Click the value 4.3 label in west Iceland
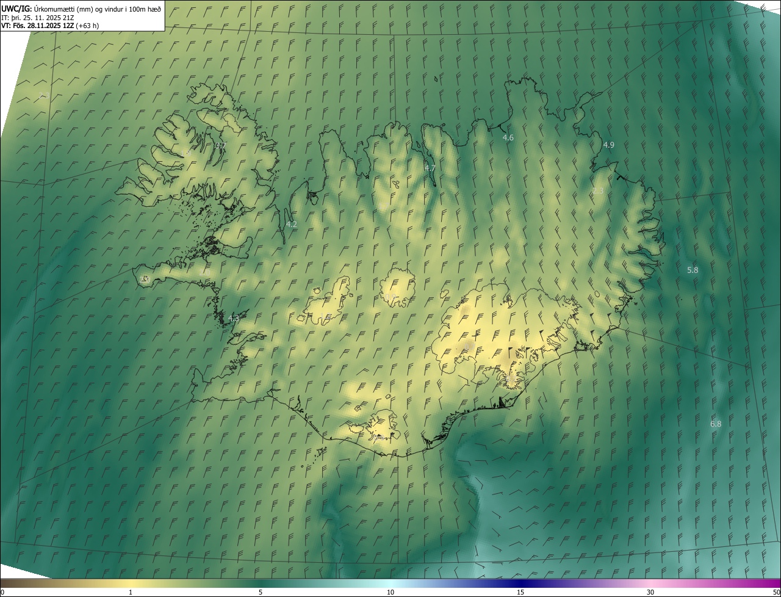Screen dimensions: 781x597 coord(233,318)
